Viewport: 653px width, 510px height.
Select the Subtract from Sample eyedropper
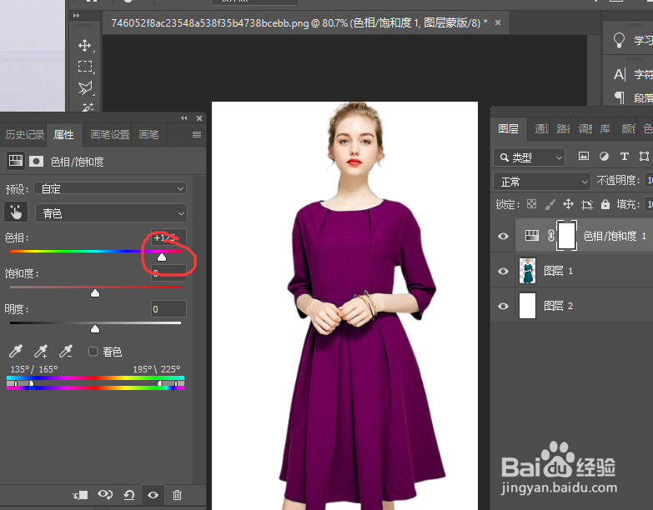[x=66, y=351]
